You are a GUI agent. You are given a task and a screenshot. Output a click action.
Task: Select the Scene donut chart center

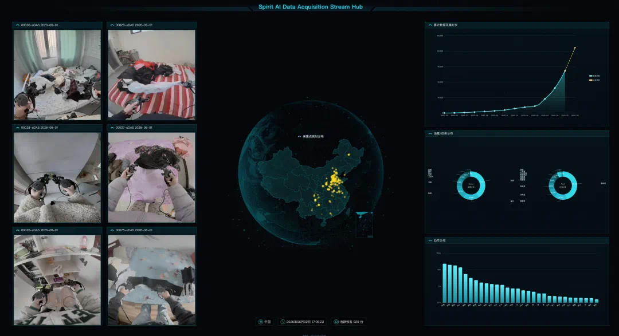coord(471,185)
